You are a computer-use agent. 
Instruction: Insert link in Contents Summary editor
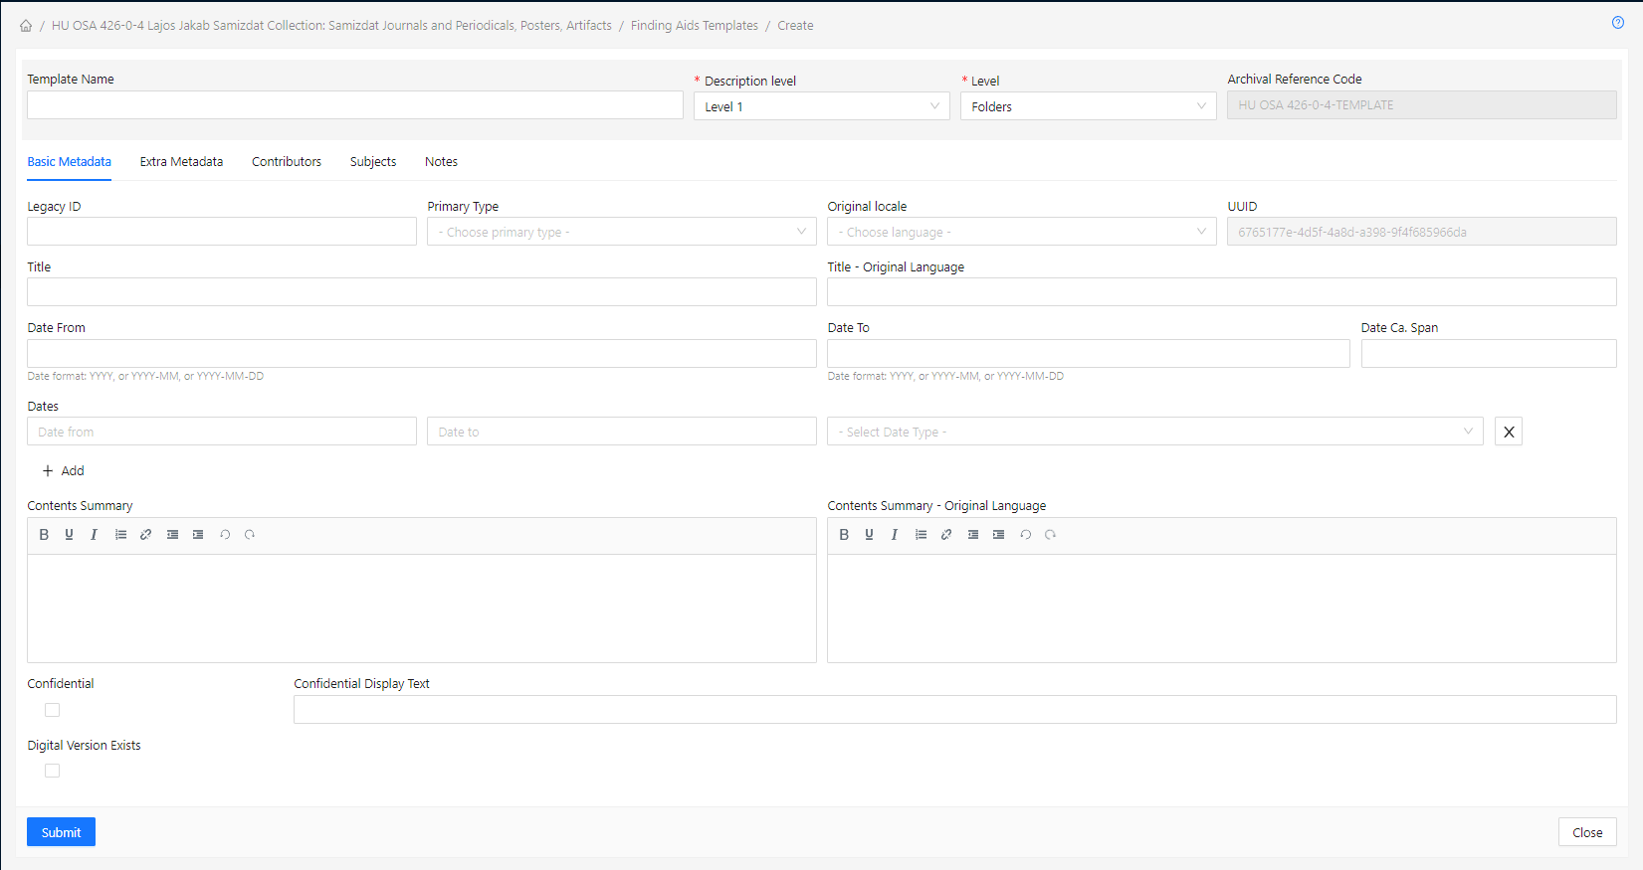point(146,535)
